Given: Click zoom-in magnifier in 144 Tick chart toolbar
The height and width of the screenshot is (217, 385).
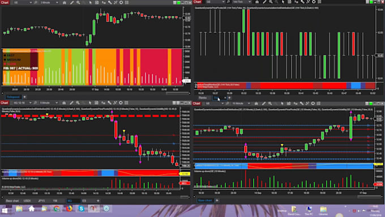Looking at the screenshot, I should 271,2.
